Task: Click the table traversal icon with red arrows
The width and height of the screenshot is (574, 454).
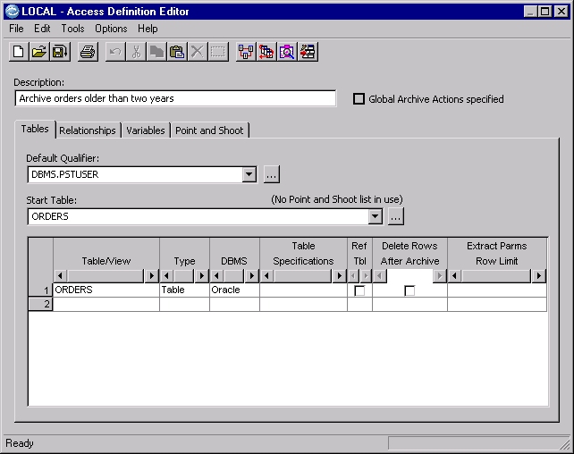Action: click(x=266, y=52)
